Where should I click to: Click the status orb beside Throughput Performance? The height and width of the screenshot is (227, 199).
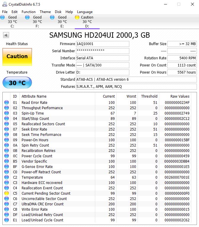click(7, 108)
